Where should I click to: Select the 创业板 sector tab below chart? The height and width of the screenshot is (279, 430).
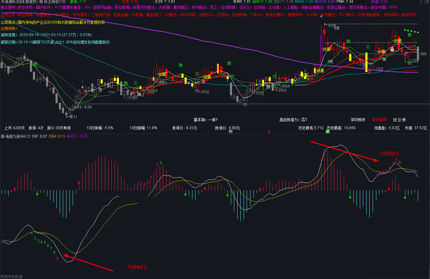point(400,120)
